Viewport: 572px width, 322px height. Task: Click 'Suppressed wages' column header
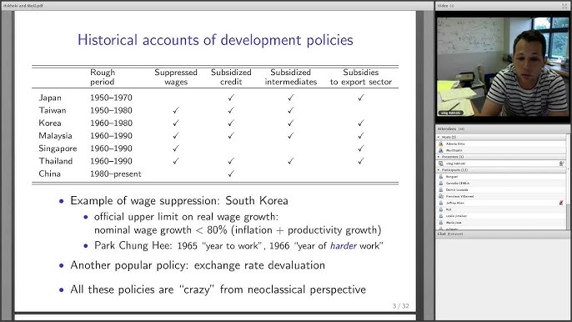point(176,77)
